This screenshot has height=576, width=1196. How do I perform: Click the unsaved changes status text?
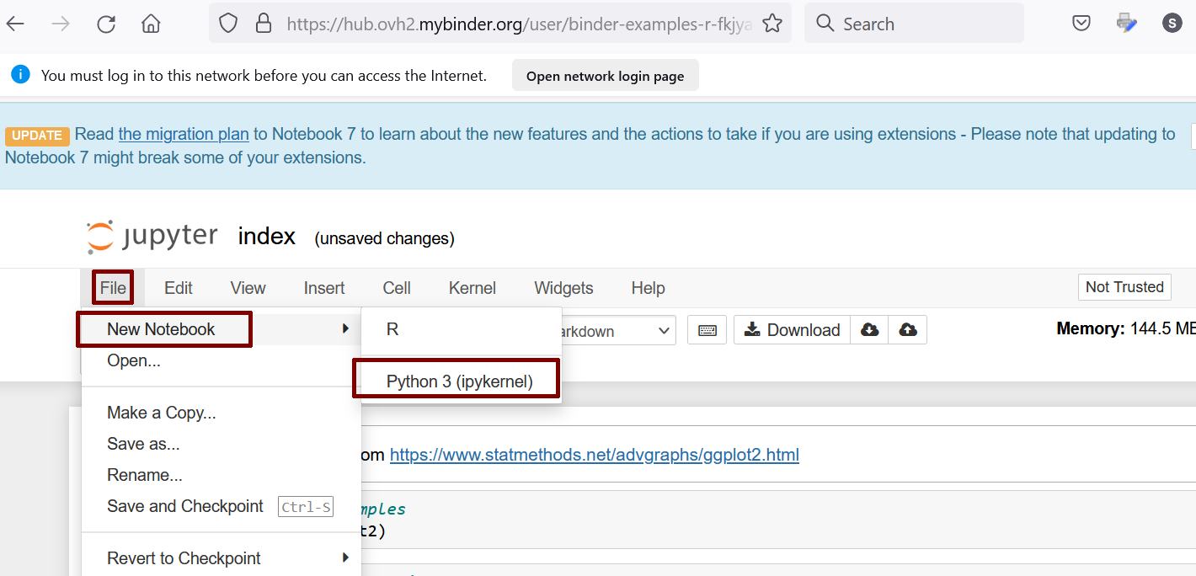click(x=384, y=238)
